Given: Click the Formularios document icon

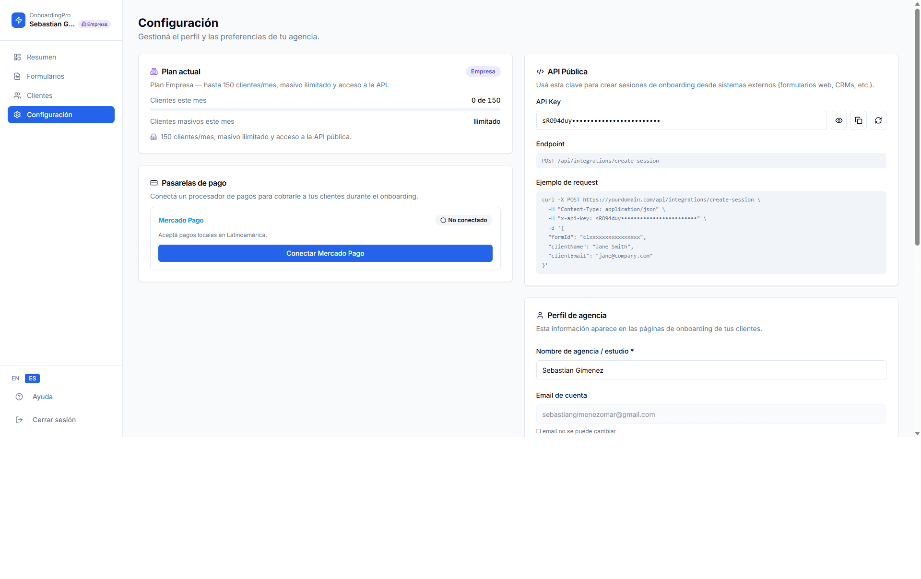Looking at the screenshot, I should [17, 76].
